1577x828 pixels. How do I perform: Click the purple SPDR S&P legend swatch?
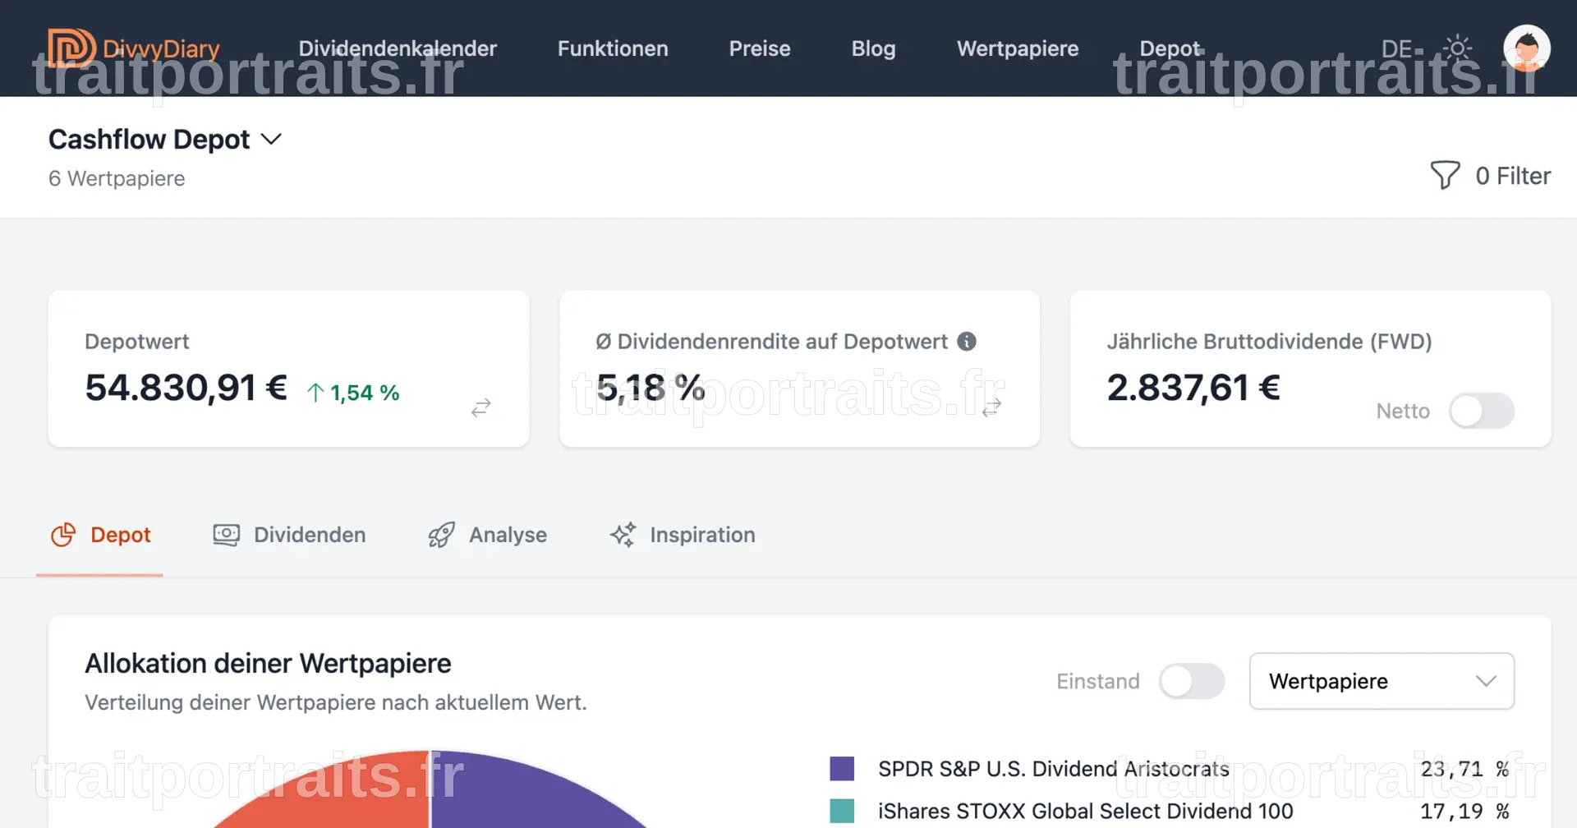tap(842, 769)
